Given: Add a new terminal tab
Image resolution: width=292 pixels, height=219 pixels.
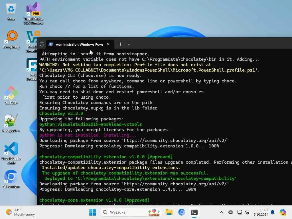Looking at the screenshot, I should pos(121,44).
